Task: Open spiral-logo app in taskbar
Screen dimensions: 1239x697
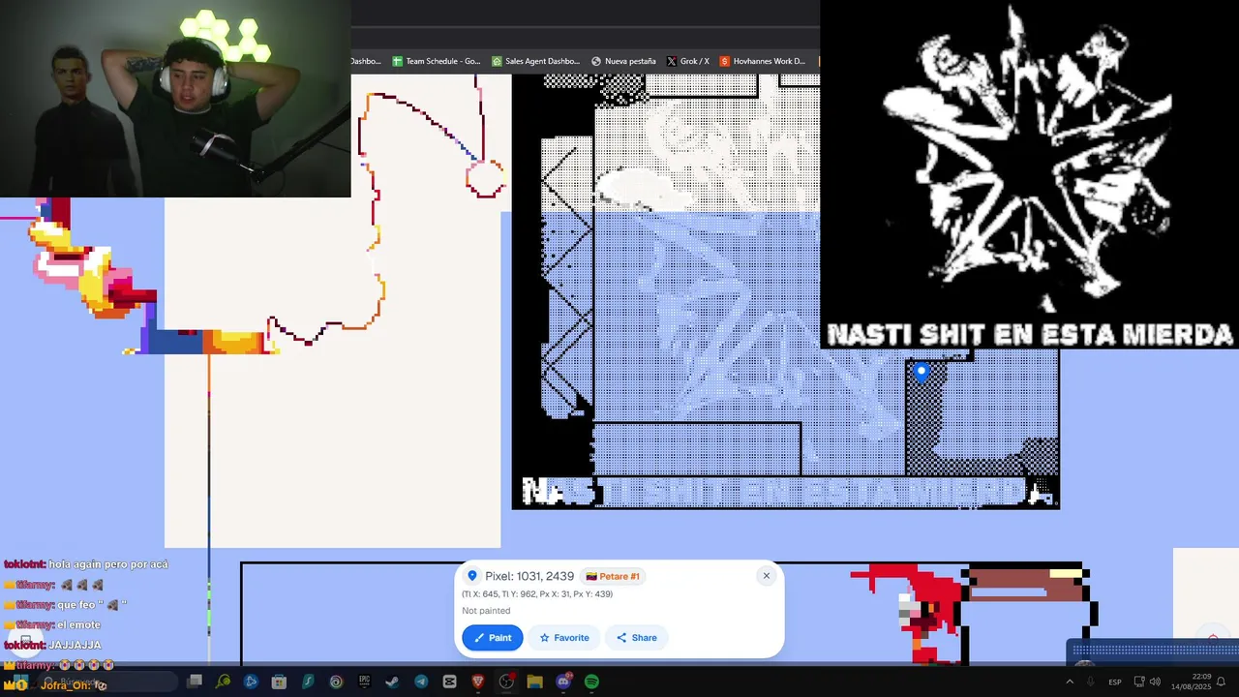Action: click(336, 682)
